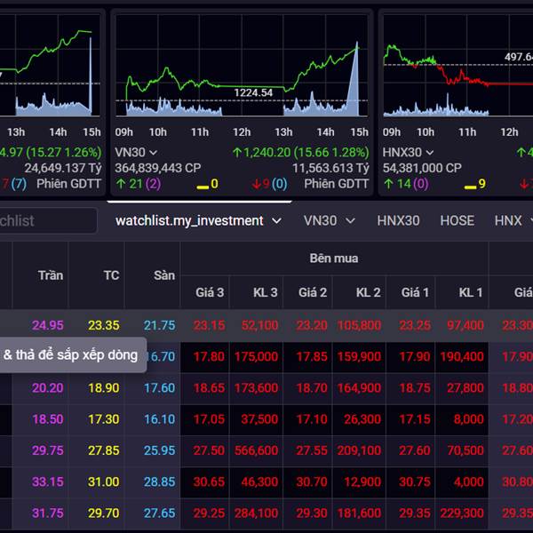Click the KL 1 column header

(471, 292)
